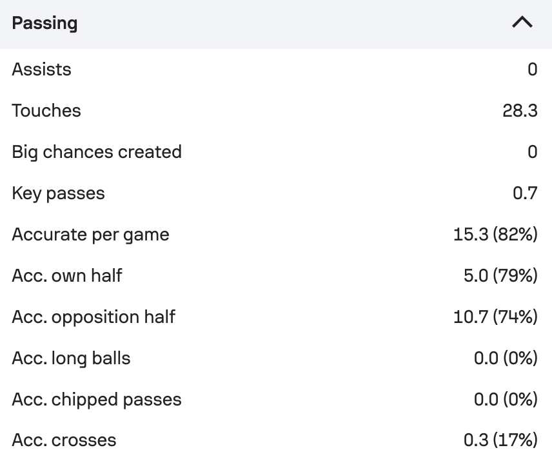The height and width of the screenshot is (459, 552).
Task: Select the Big chances created row
Action: point(276,151)
